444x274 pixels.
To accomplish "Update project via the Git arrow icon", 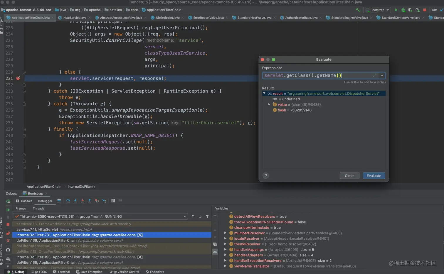I will tap(442, 10).
